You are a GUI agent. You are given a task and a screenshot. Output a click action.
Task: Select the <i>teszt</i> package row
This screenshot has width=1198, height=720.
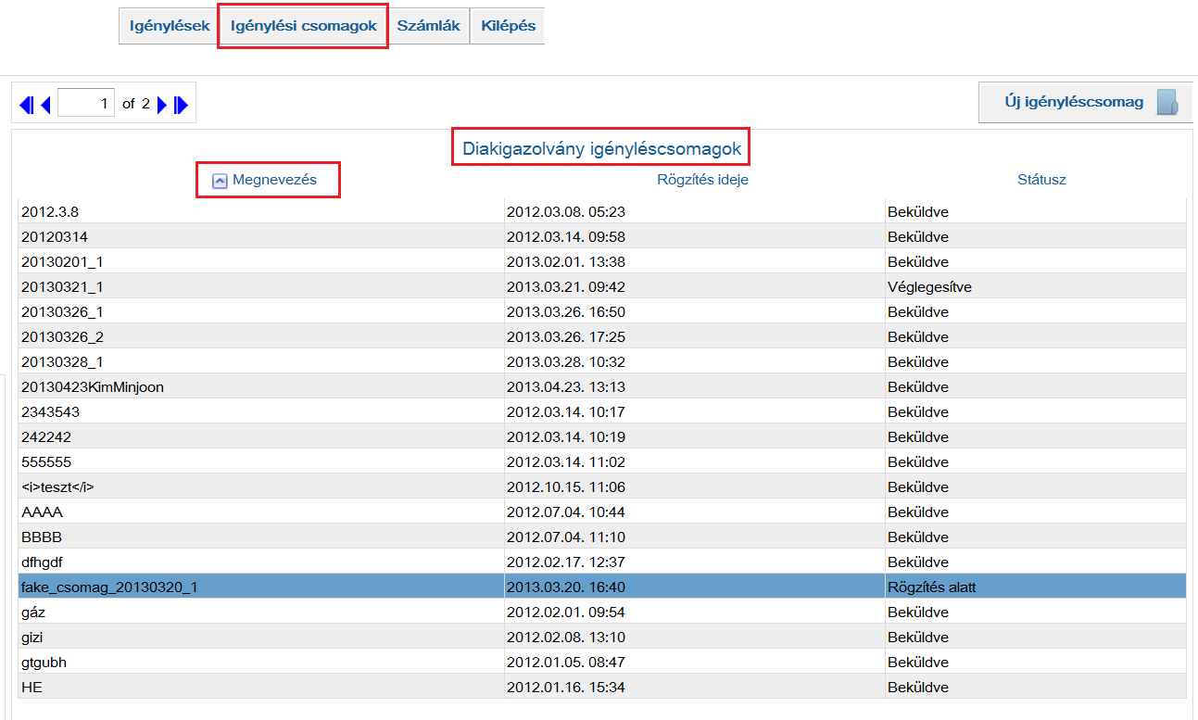click(x=602, y=486)
